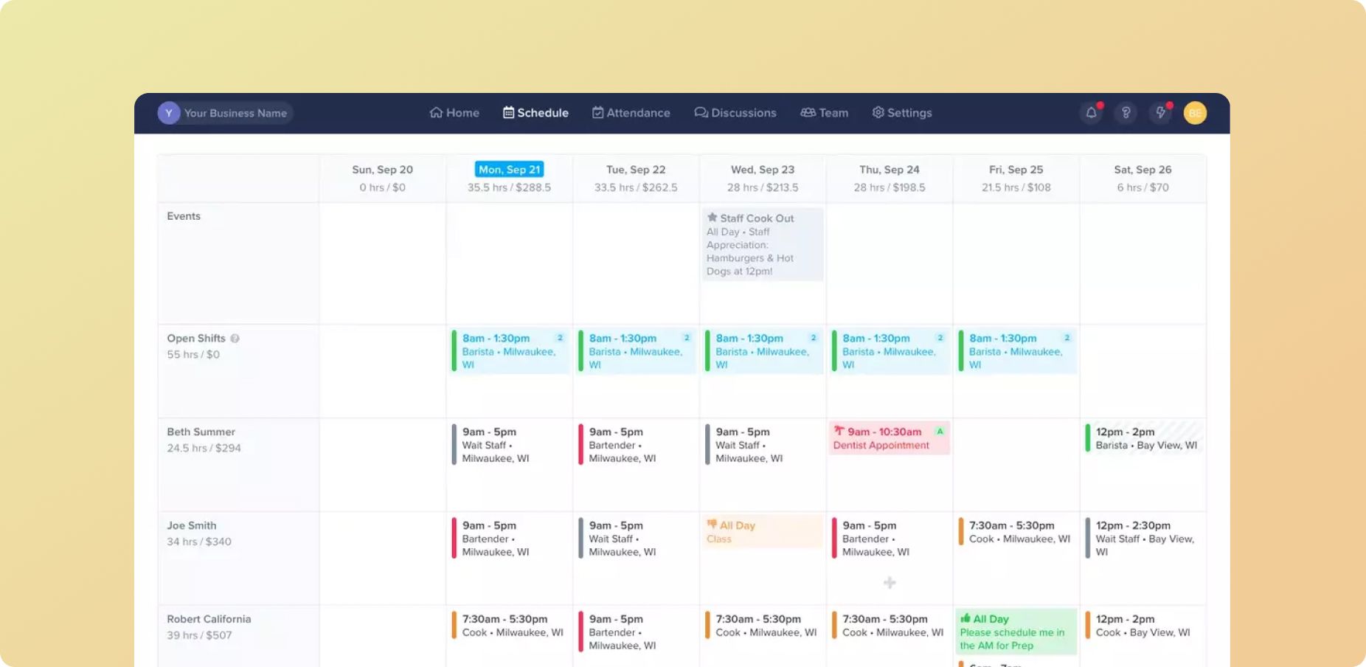Click the A badge on Dentist Appointment
1366x667 pixels.
tap(940, 431)
